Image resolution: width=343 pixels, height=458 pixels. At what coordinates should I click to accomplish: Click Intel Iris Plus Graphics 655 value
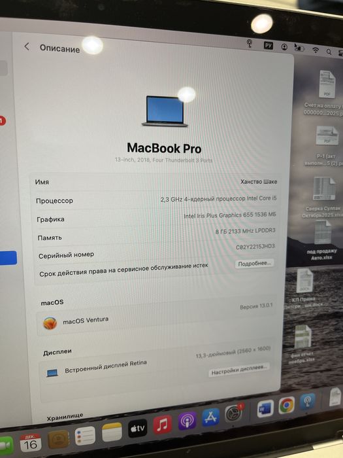click(x=229, y=215)
